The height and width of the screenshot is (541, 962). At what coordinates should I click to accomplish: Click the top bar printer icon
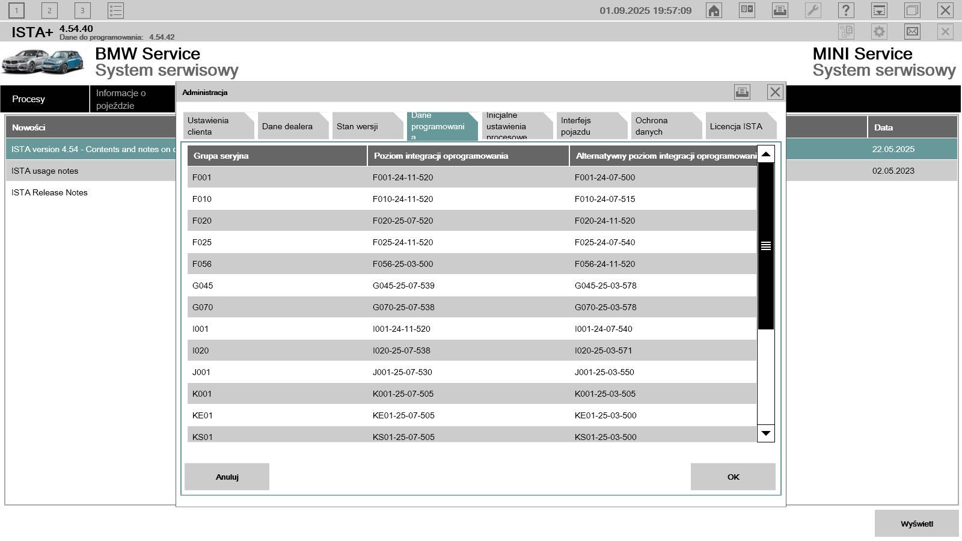pos(780,10)
